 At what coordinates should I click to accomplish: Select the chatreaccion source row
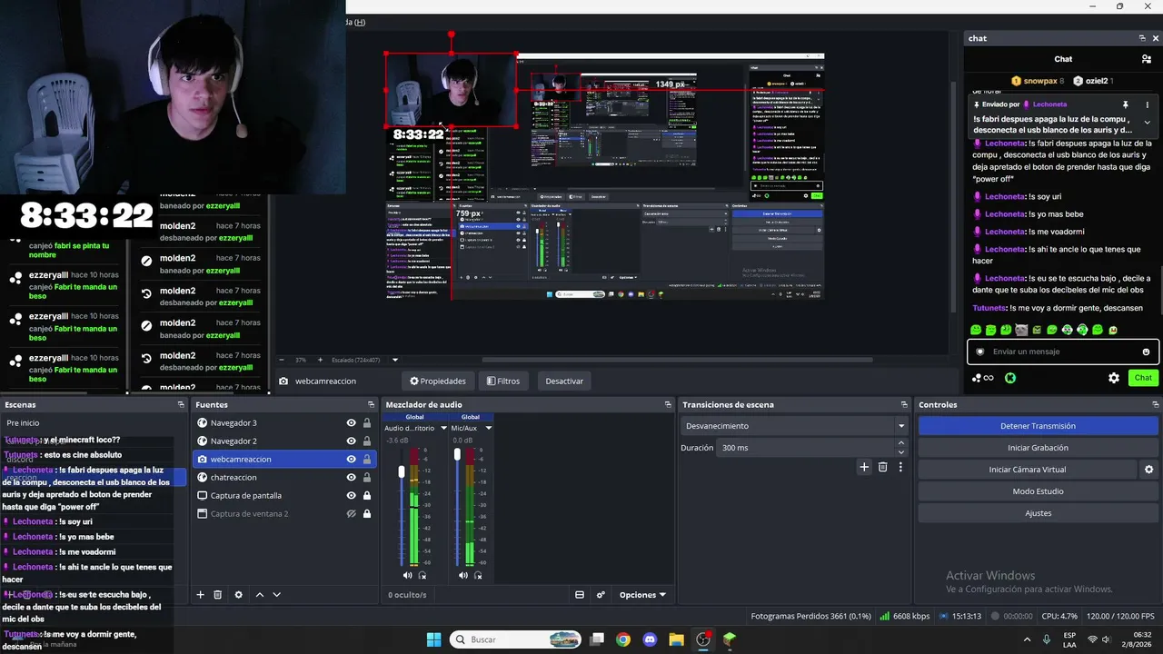pyautogui.click(x=284, y=477)
